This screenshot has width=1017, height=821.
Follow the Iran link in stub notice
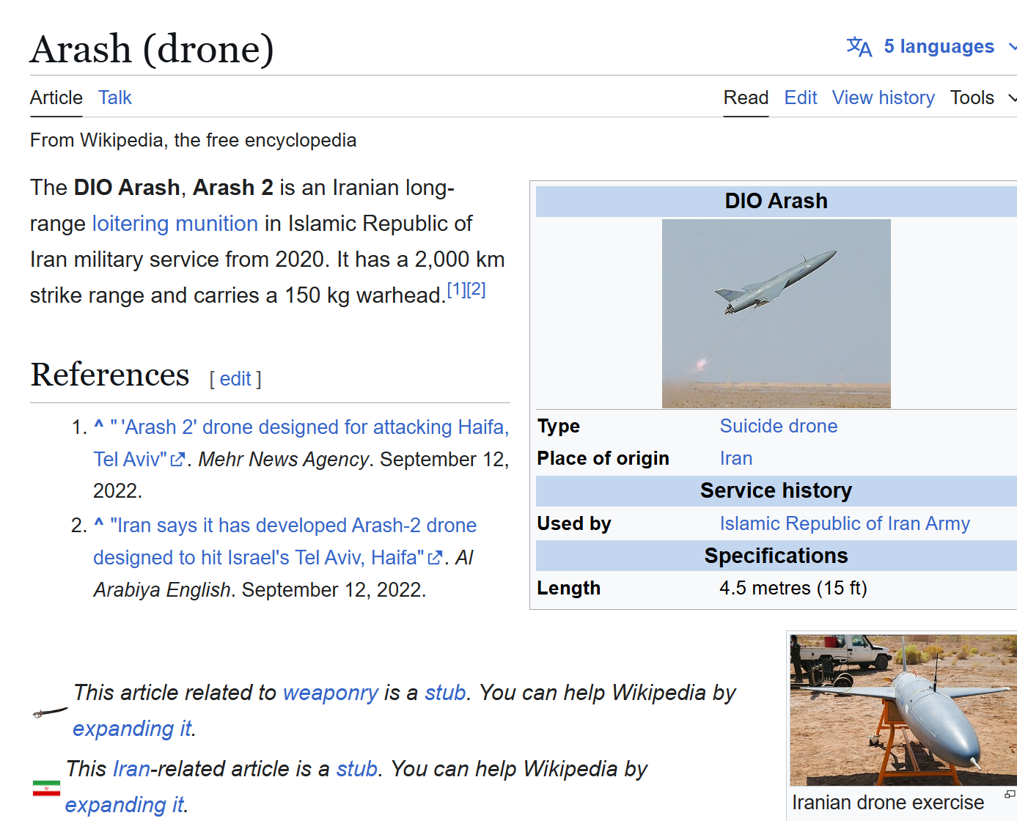coord(132,769)
